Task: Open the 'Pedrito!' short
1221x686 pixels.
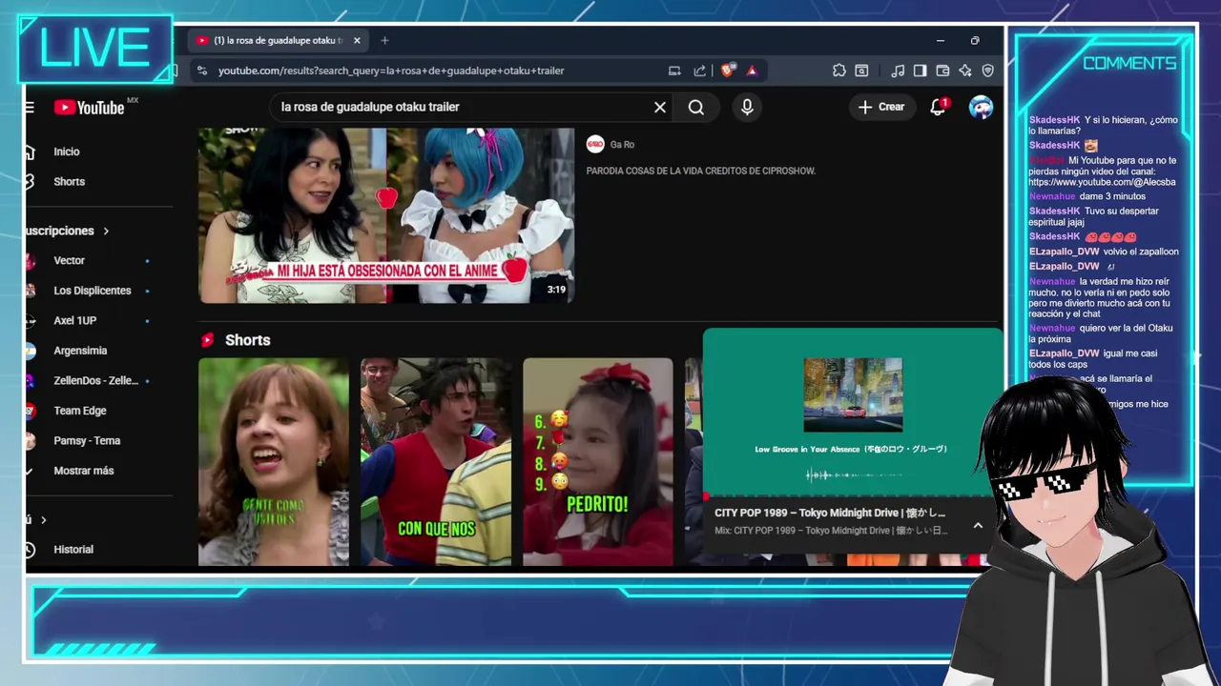Action: [x=598, y=462]
